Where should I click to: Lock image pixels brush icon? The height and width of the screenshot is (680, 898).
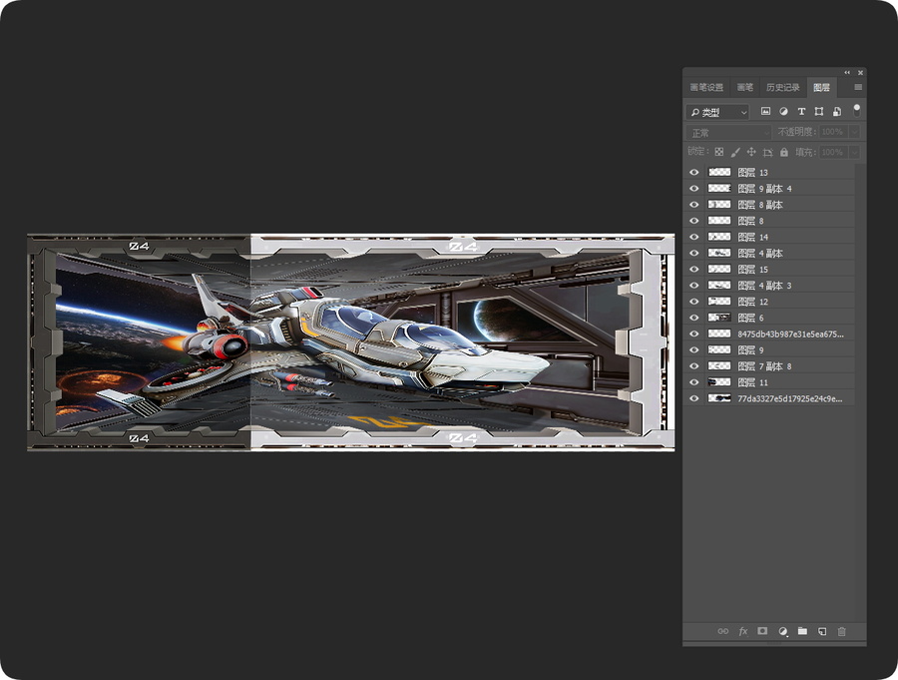(735, 152)
